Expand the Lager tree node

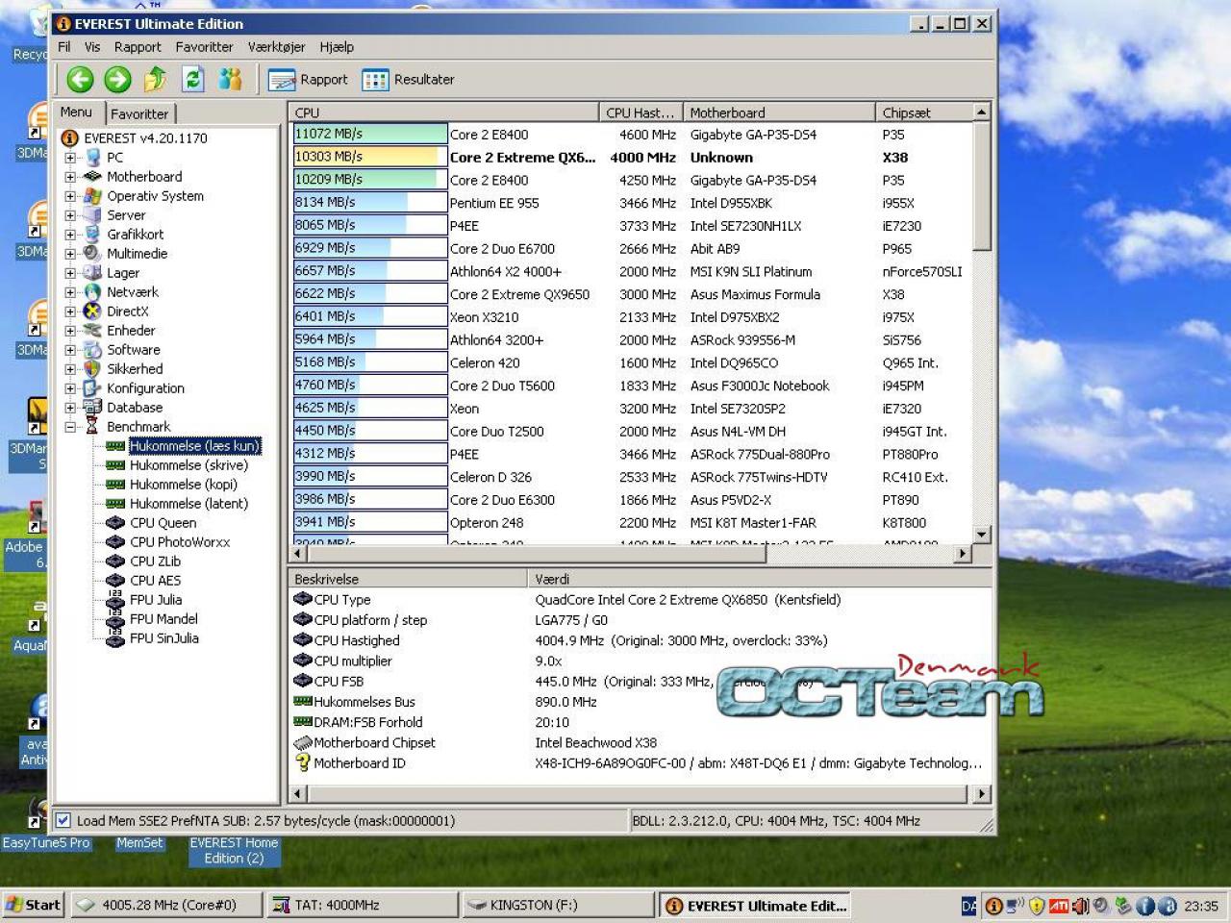[70, 273]
